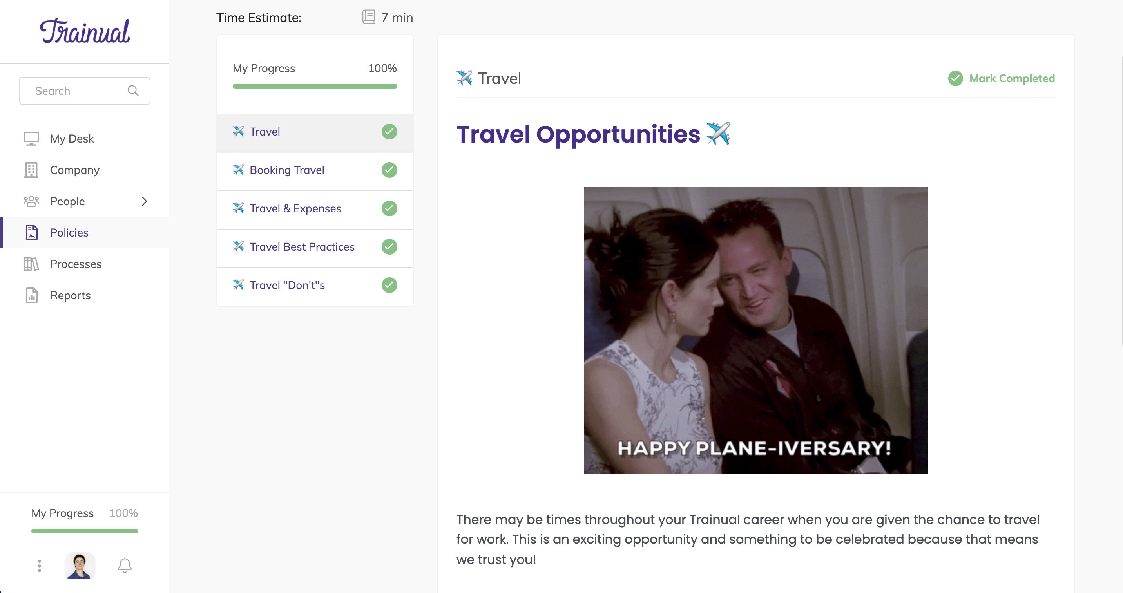Viewport: 1123px width, 593px height.
Task: Select the Company icon in sidebar
Action: [x=31, y=170]
